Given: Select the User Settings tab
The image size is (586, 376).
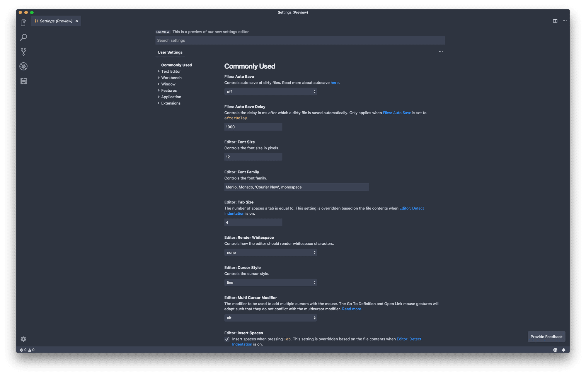Looking at the screenshot, I should tap(170, 52).
